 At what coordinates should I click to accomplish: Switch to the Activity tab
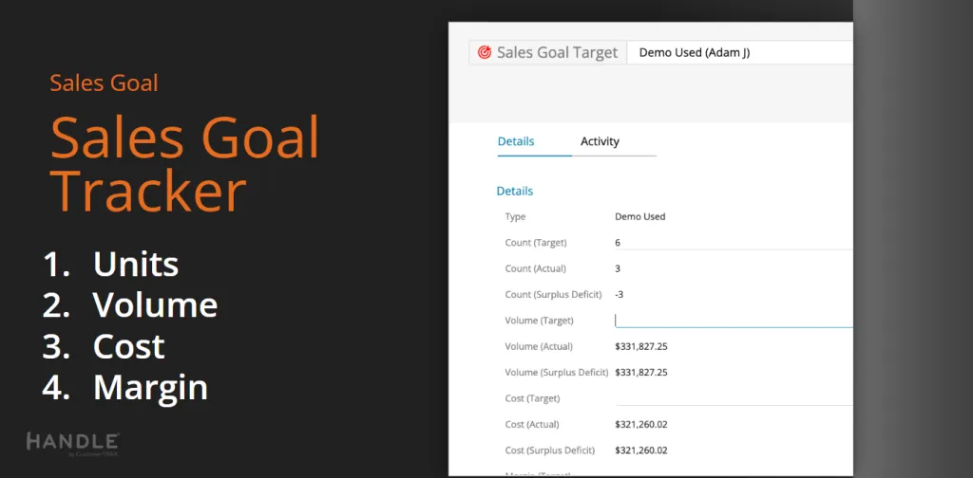[x=600, y=141]
